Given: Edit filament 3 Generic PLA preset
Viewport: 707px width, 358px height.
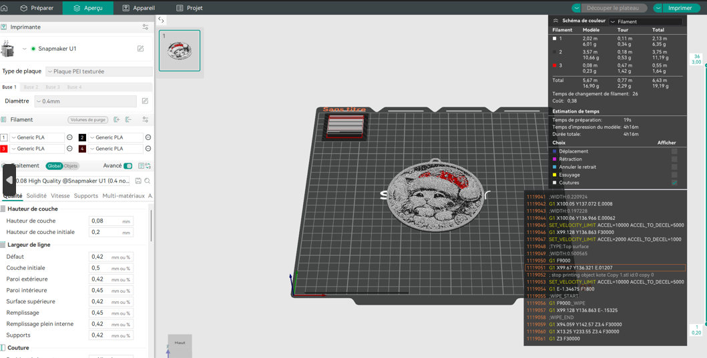Looking at the screenshot, I should [x=69, y=149].
